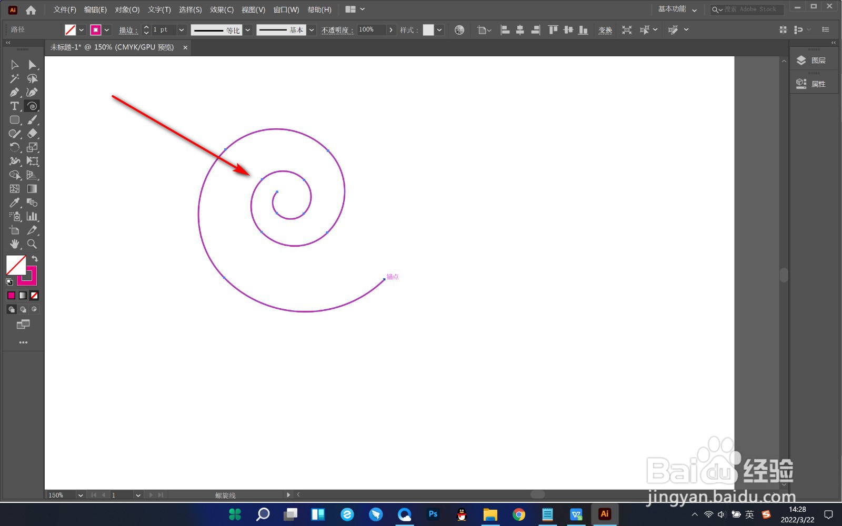Select the Curvature tool
842x526 pixels.
coord(32,92)
